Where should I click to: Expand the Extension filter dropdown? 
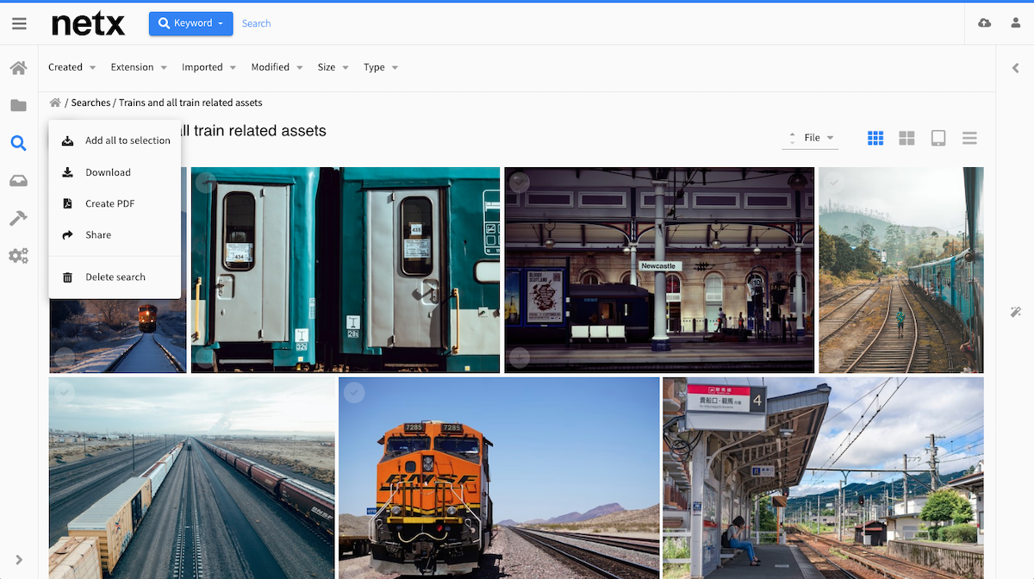point(140,67)
